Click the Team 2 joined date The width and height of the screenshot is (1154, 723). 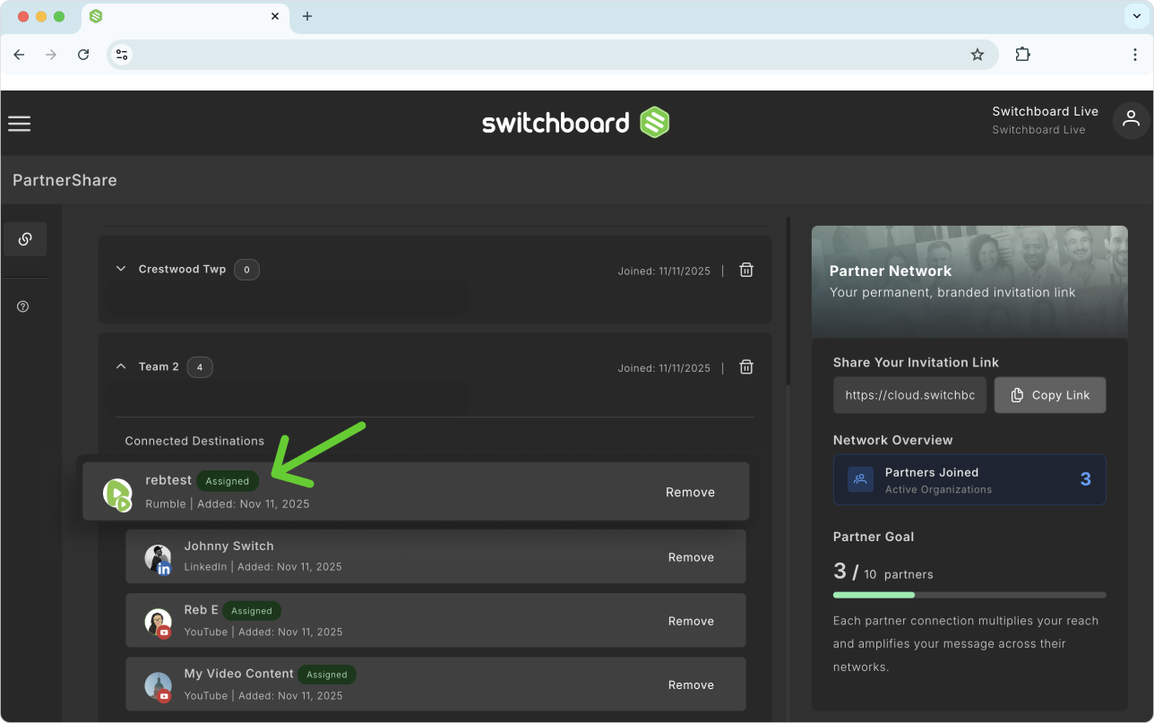point(664,368)
